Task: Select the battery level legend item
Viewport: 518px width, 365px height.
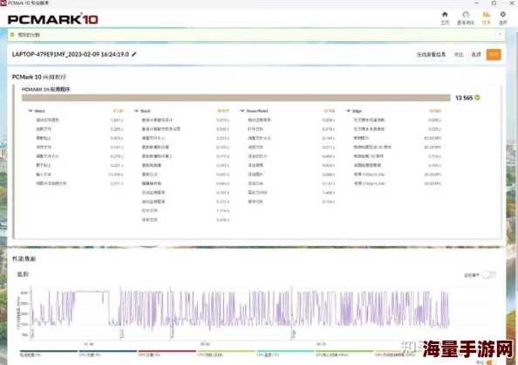Action: [48, 353]
